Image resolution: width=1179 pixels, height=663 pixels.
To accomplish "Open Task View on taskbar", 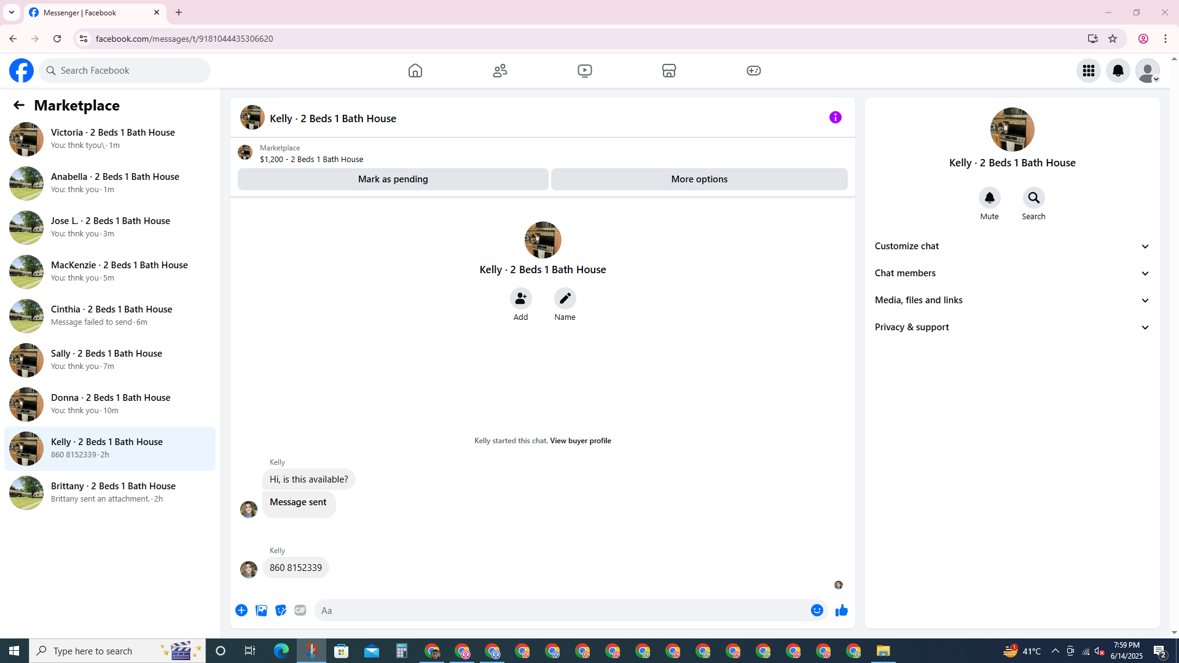I will pyautogui.click(x=250, y=651).
